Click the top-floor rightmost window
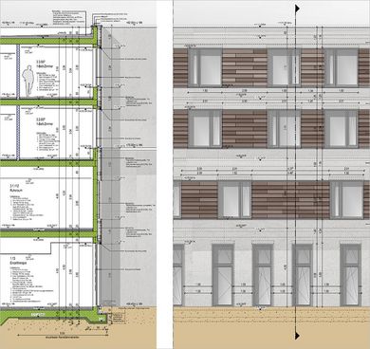 click(342, 67)
